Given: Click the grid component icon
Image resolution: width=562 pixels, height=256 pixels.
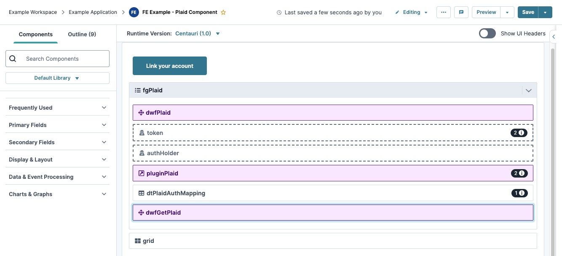Looking at the screenshot, I should point(137,241).
